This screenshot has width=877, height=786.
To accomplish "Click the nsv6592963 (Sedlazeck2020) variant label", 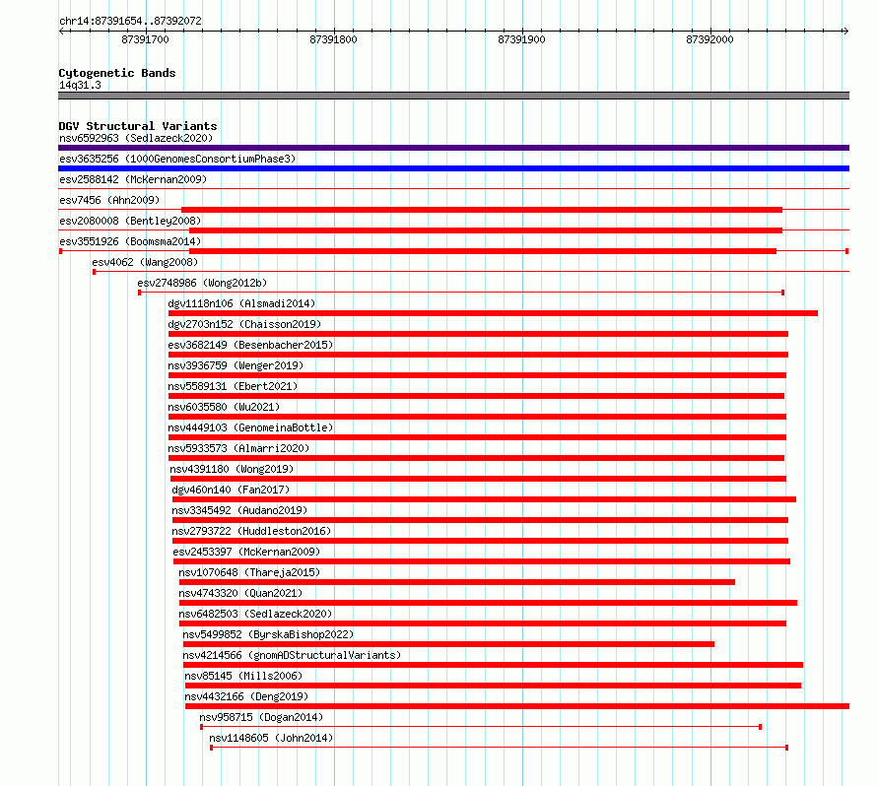I will [136, 138].
